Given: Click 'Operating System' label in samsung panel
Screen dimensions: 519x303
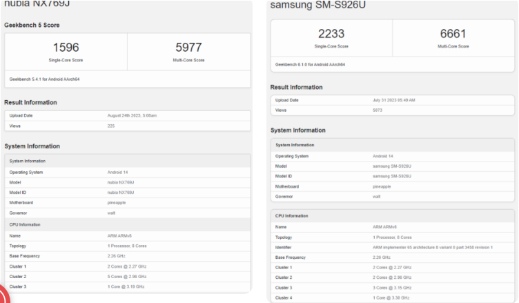Looking at the screenshot, I should coord(292,156).
